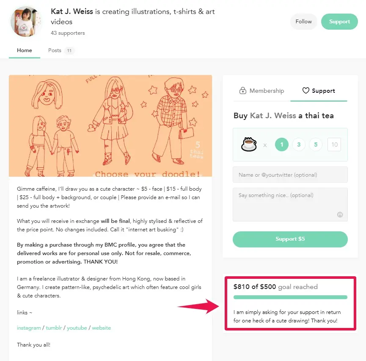Open the emoji picker in message box
The image size is (366, 361).
[340, 214]
